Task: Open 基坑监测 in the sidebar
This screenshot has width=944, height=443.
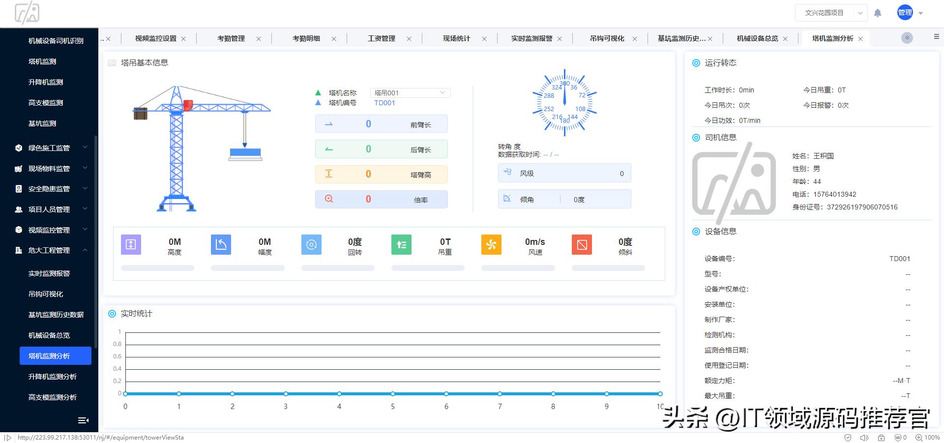Action: click(42, 123)
